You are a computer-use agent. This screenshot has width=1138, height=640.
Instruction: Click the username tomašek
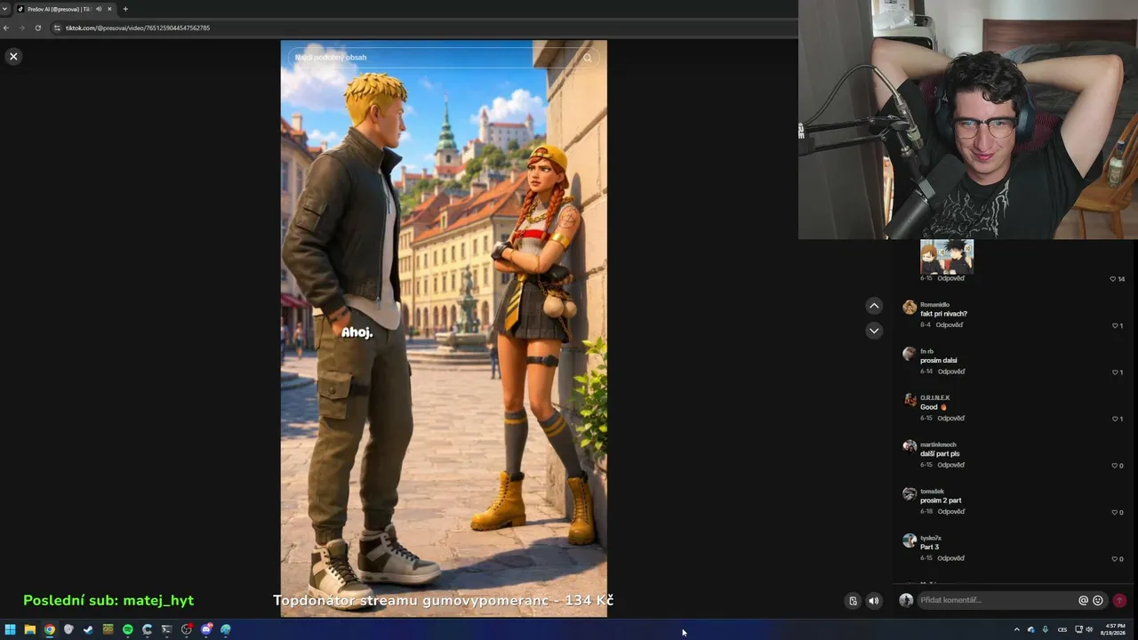click(x=932, y=492)
